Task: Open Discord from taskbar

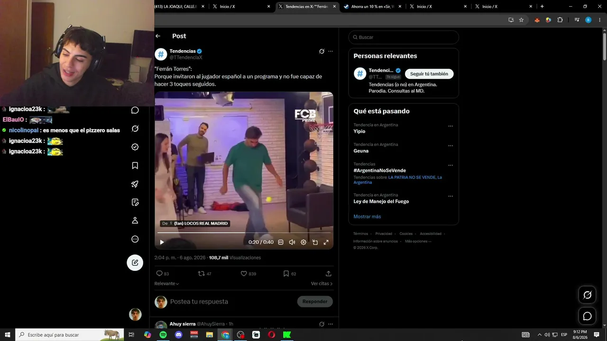Action: (x=178, y=335)
